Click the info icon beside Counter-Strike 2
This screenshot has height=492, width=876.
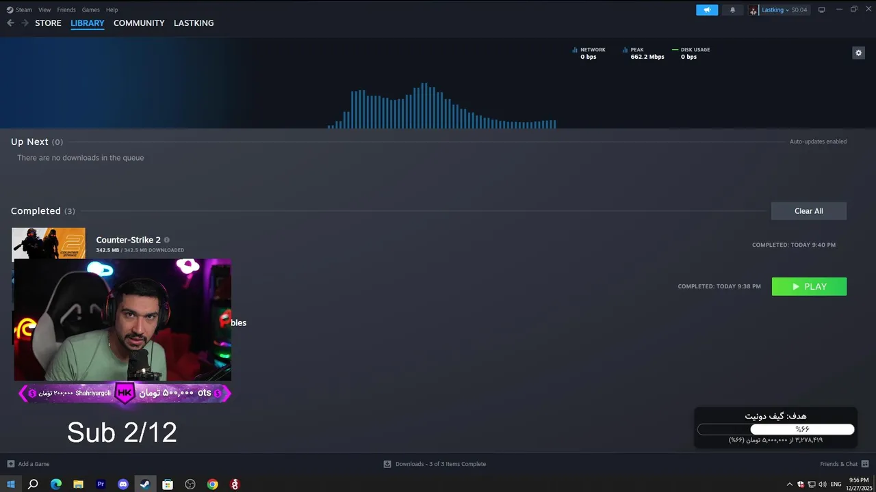point(166,240)
